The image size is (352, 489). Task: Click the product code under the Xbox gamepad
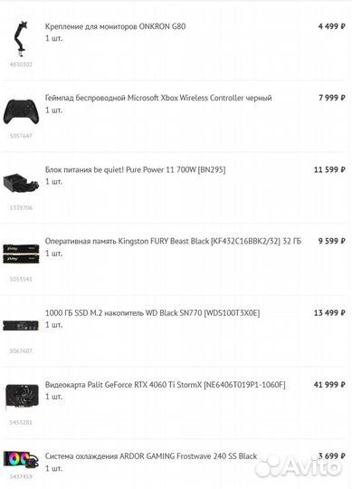pyautogui.click(x=21, y=136)
